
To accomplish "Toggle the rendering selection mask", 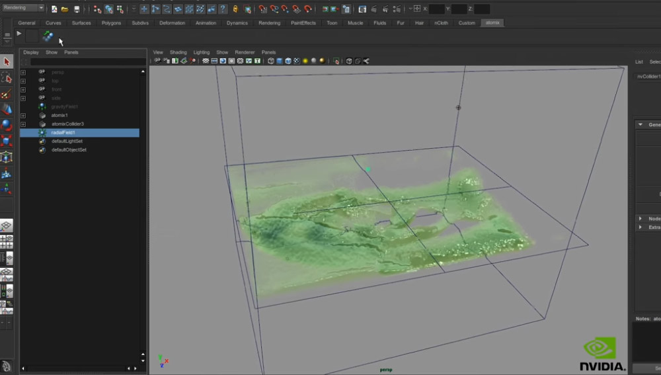I will [x=212, y=9].
